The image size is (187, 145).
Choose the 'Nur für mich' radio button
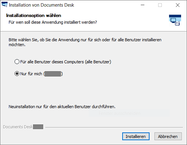click(x=17, y=74)
